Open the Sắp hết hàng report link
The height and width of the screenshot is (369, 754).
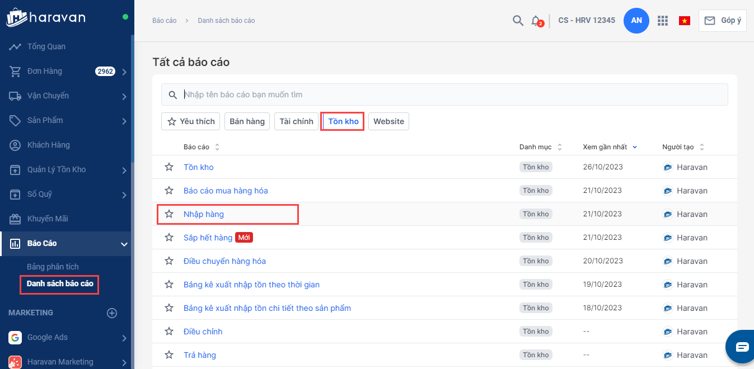coord(208,238)
